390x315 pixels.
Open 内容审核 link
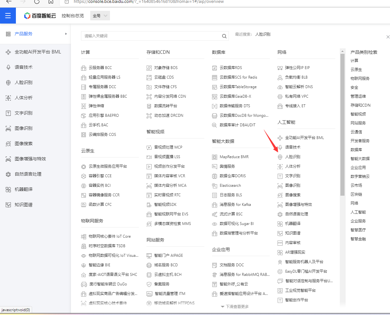pos(293,243)
